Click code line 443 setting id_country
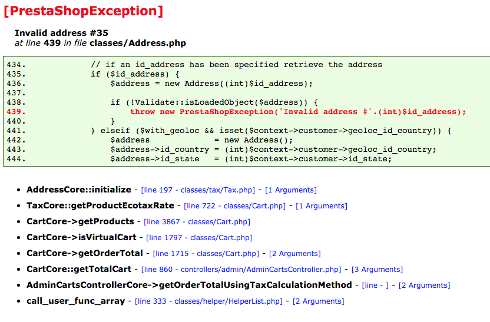Image resolution: width=490 pixels, height=322 pixels. [221, 150]
